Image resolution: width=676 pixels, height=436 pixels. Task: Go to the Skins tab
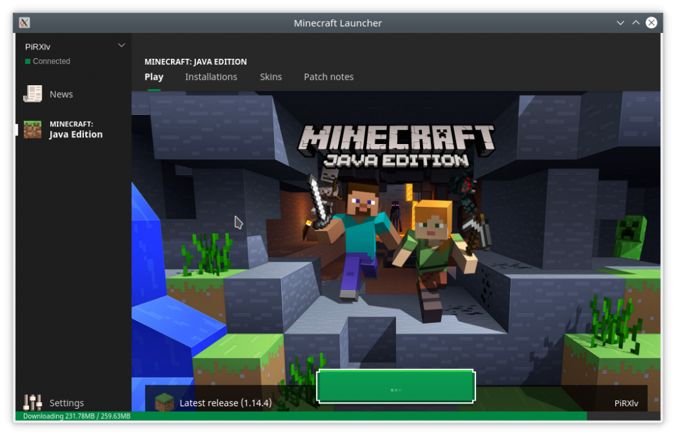pyautogui.click(x=271, y=77)
